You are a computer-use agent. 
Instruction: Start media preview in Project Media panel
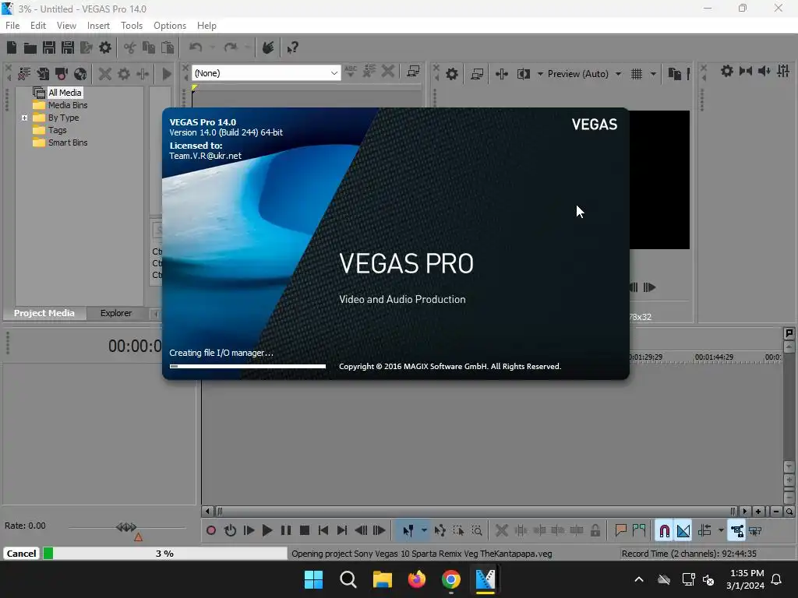tap(167, 74)
